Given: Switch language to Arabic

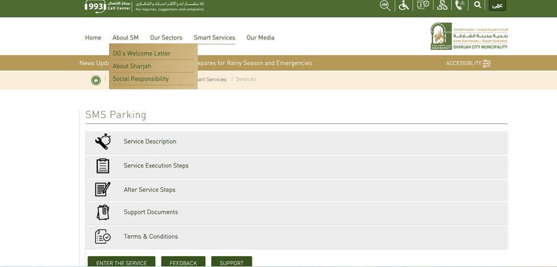Looking at the screenshot, I should pyautogui.click(x=498, y=5).
